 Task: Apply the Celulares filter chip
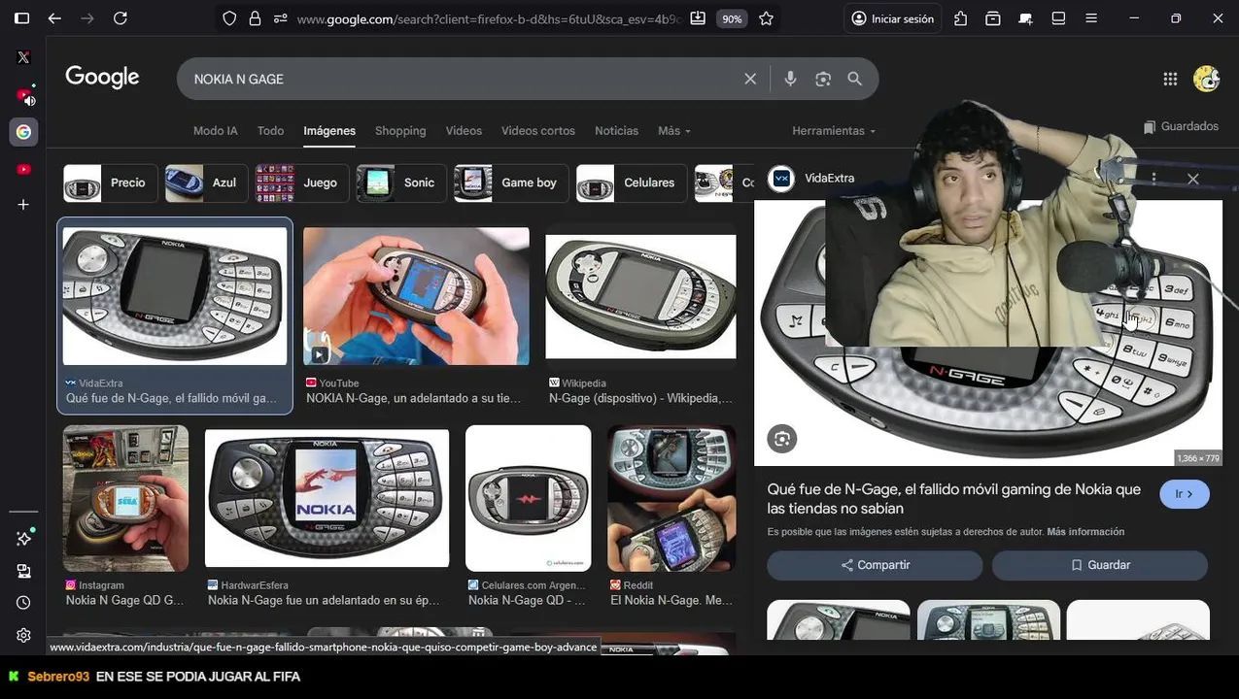pyautogui.click(x=632, y=183)
